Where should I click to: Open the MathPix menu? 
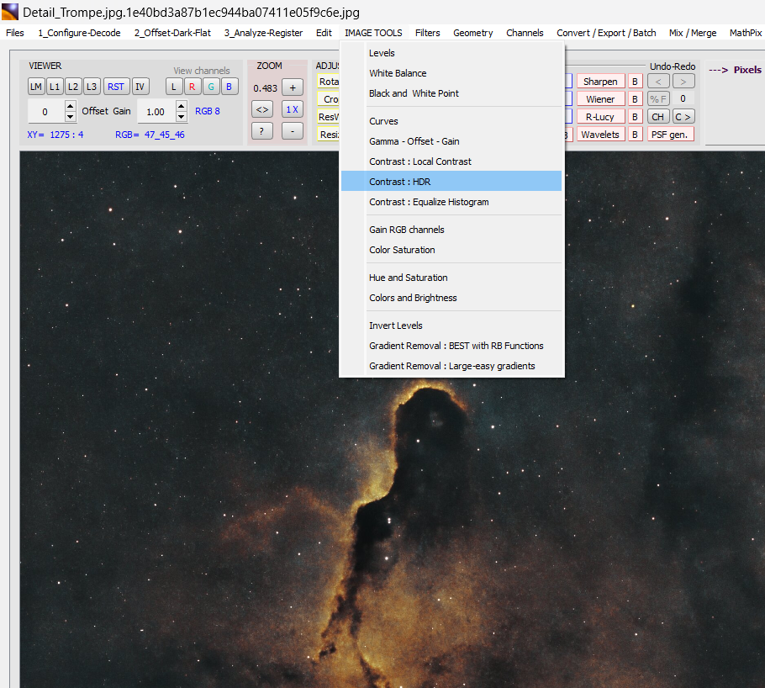(x=745, y=33)
